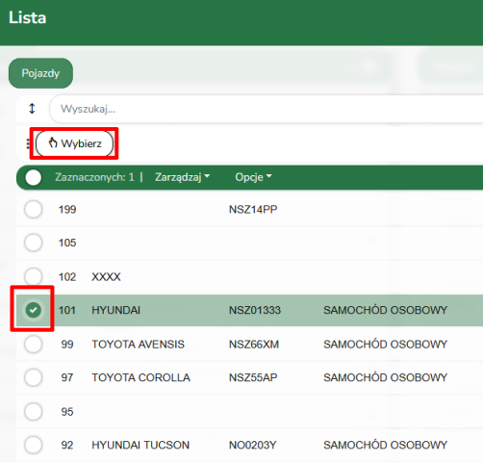This screenshot has height=462, width=483.
Task: Click the ID number 105
Action: (67, 243)
